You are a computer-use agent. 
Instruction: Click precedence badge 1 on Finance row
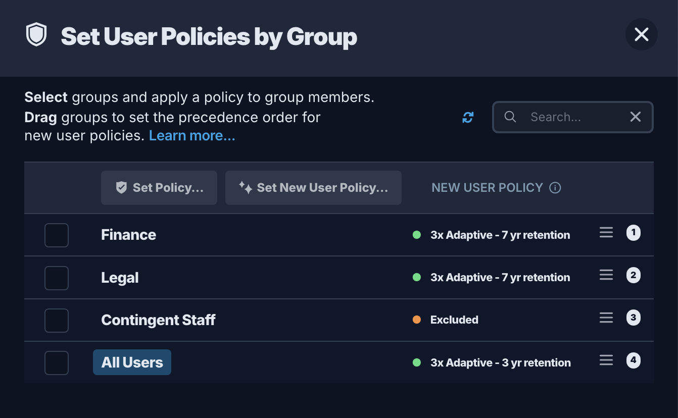click(633, 233)
